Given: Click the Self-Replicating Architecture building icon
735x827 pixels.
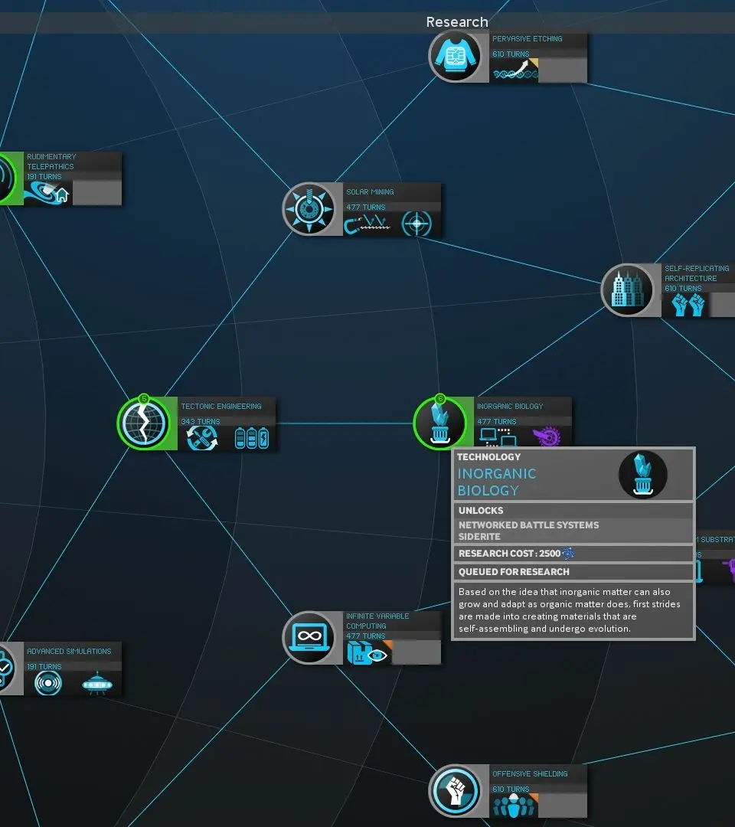Looking at the screenshot, I should click(629, 290).
